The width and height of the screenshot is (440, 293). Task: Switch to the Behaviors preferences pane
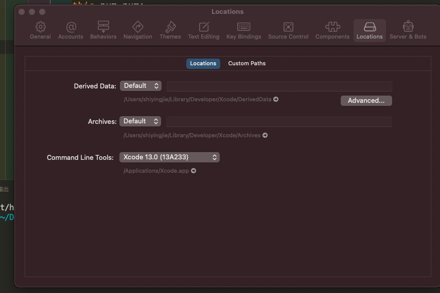click(103, 30)
